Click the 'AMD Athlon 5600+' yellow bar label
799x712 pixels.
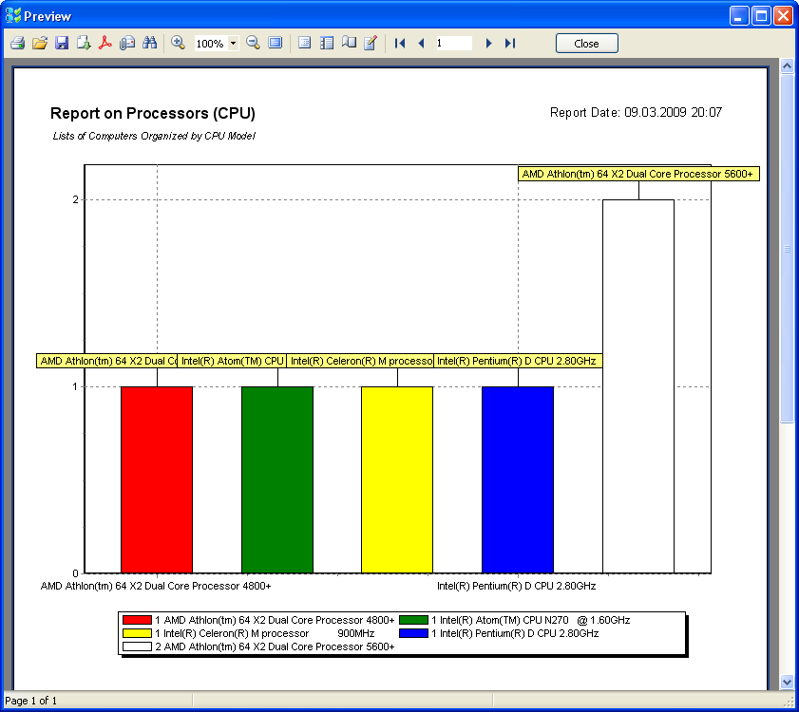pos(638,174)
